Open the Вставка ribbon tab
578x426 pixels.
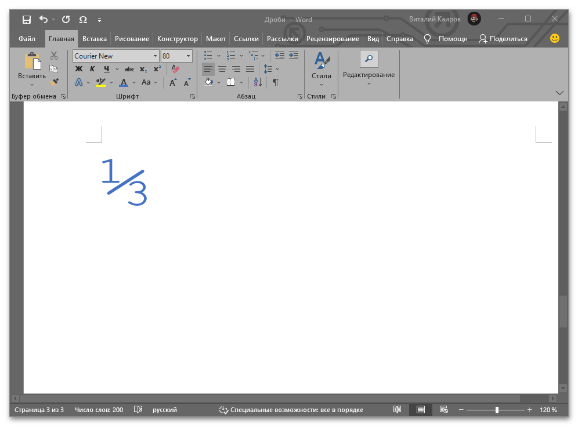(95, 39)
